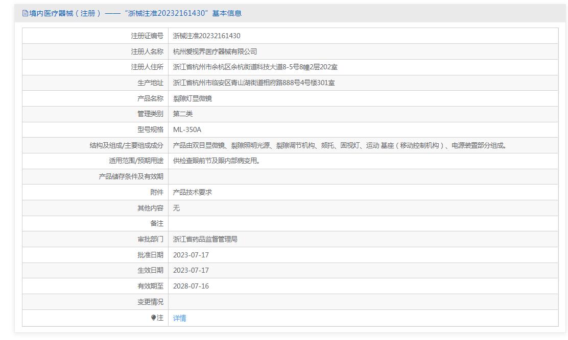The height and width of the screenshot is (340, 568).
Task: Click the 生效日期 label
Action: pyautogui.click(x=150, y=270)
